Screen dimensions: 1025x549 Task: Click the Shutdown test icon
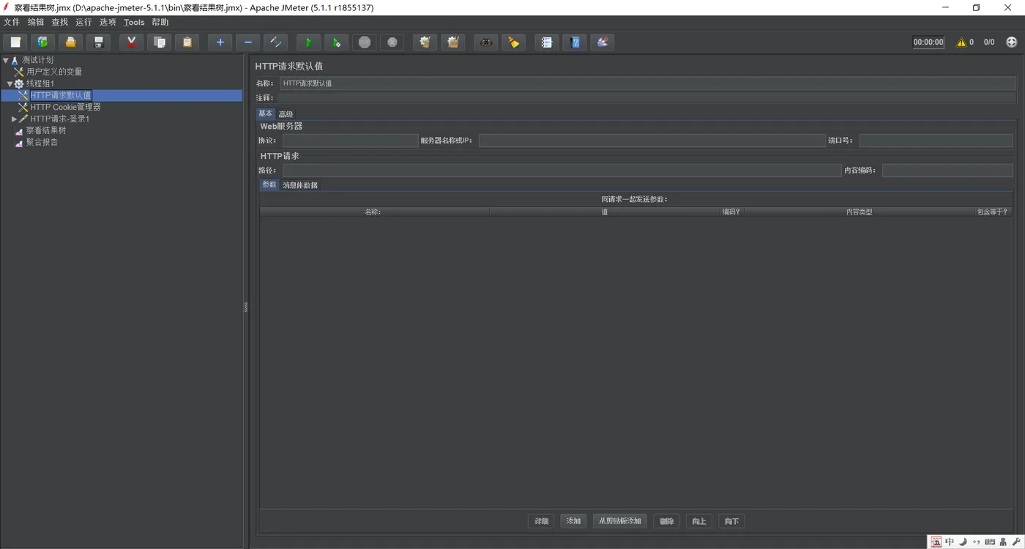[392, 42]
